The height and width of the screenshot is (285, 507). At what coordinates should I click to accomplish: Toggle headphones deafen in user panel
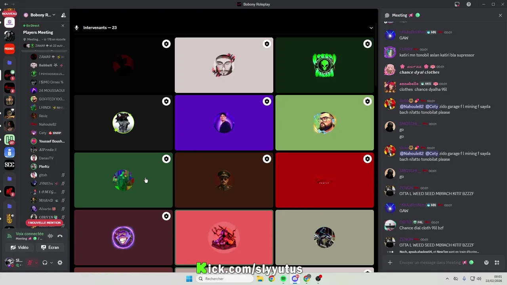pos(45,262)
